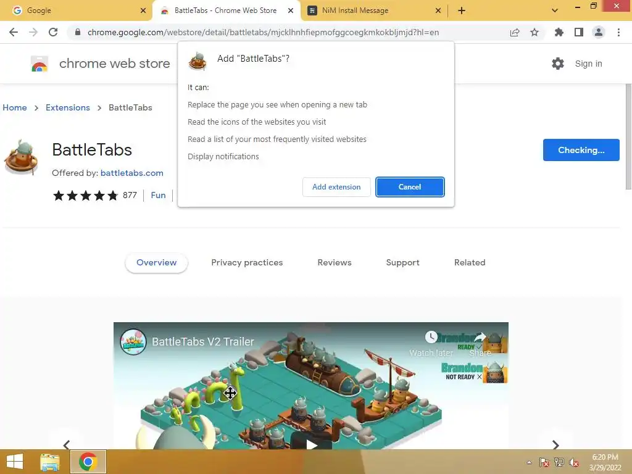Open the Fun category link
Screen dimensions: 632x474
[x=158, y=195]
